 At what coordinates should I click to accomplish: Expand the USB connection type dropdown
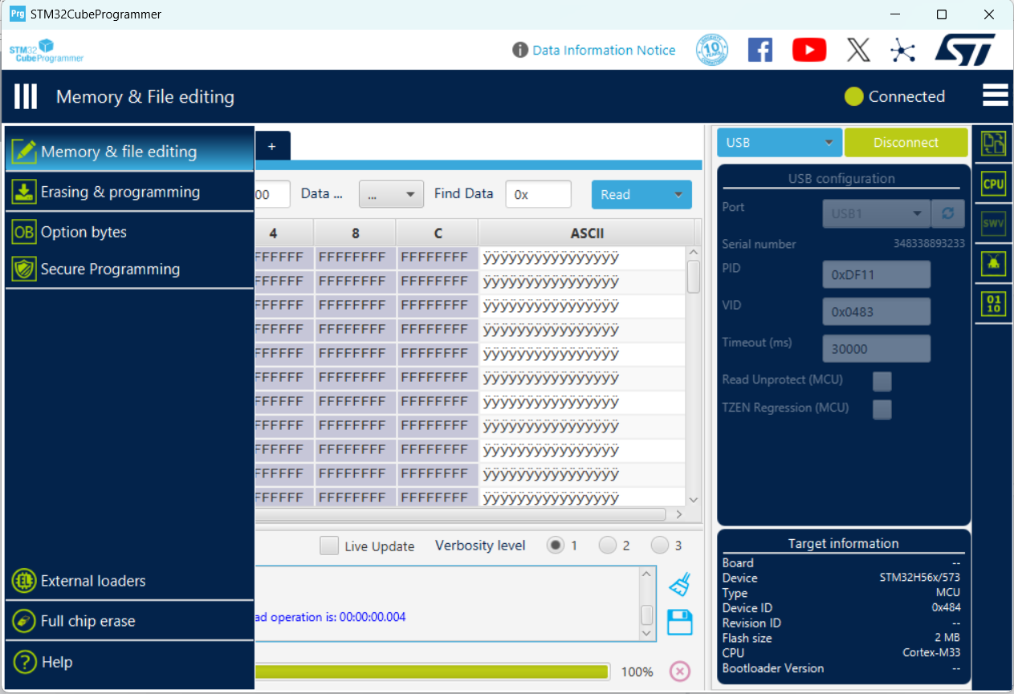(779, 143)
